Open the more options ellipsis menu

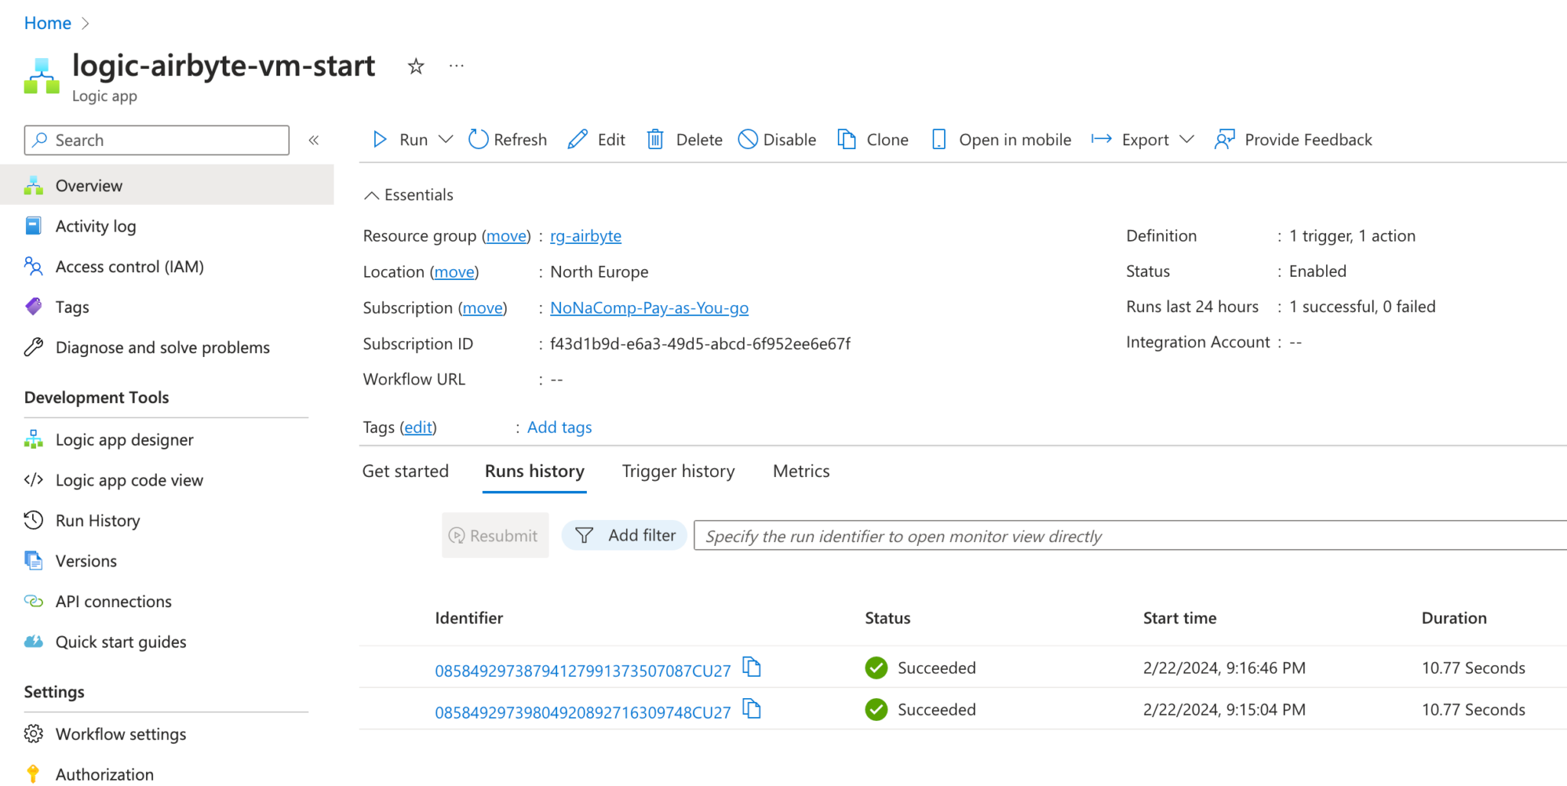point(457,67)
